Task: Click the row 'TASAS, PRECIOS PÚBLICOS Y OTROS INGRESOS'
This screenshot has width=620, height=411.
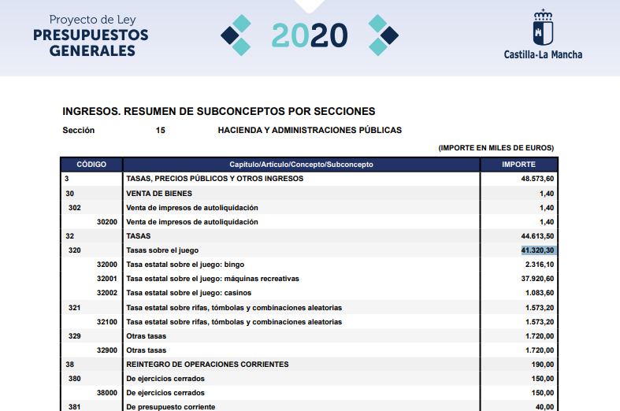Action: [x=215, y=179]
